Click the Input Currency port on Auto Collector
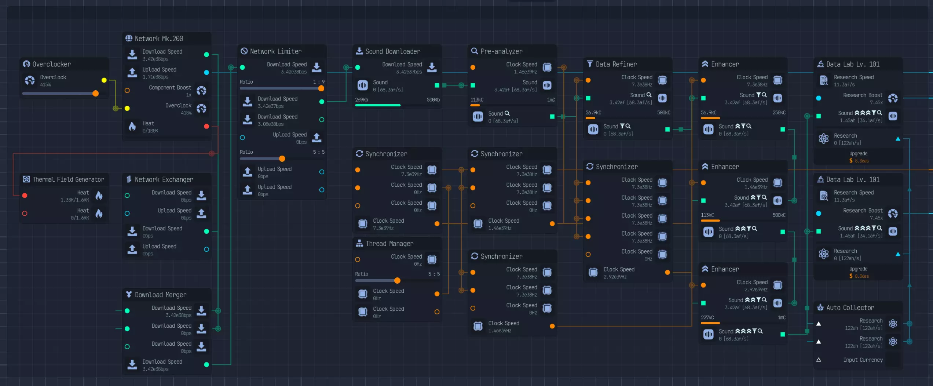 pyautogui.click(x=819, y=360)
